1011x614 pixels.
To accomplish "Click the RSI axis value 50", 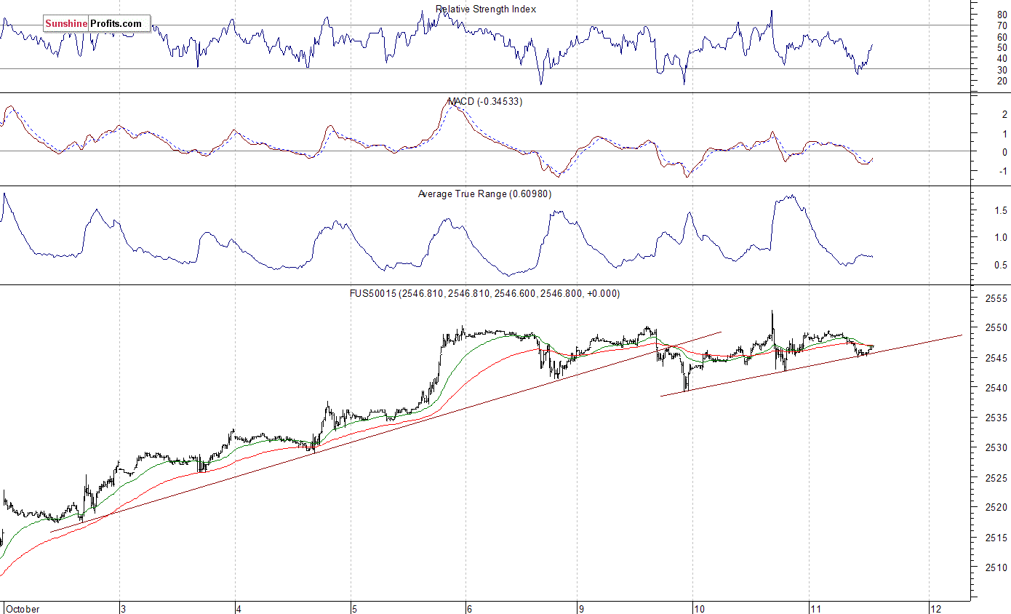I will pos(1002,47).
